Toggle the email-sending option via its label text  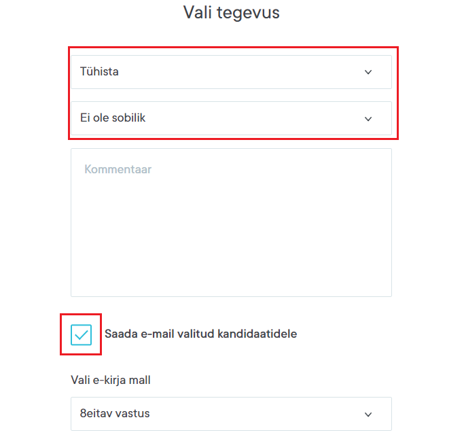pos(200,334)
